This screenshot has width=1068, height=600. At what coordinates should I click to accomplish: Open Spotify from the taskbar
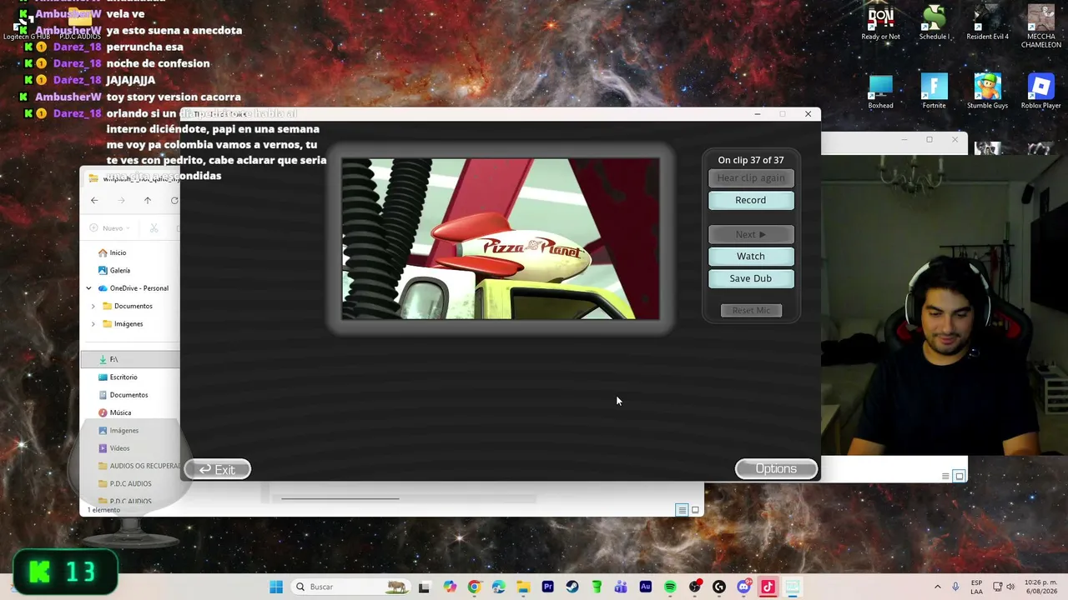point(670,587)
